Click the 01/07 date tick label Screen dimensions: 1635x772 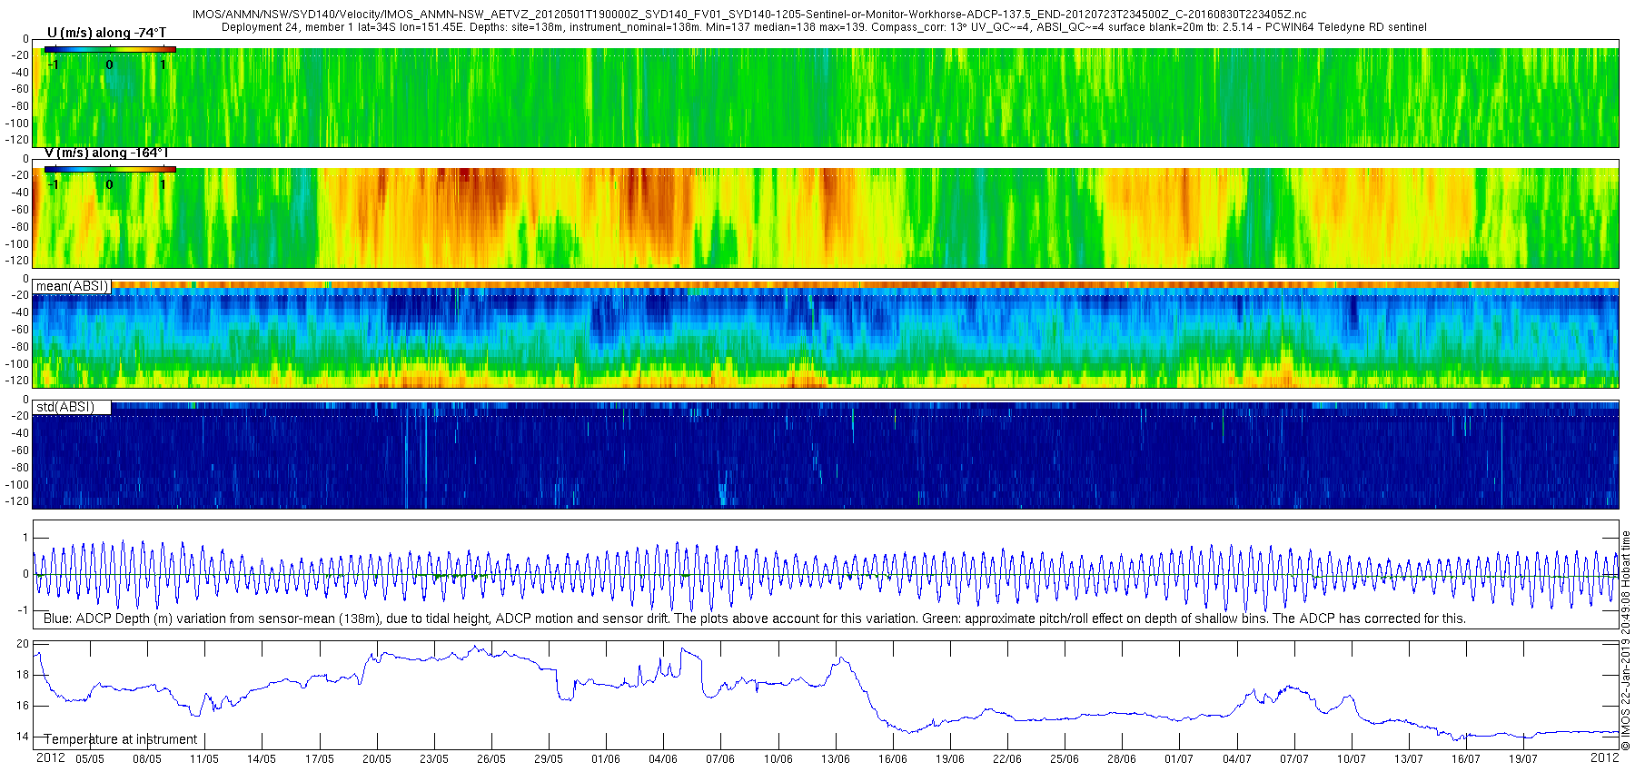1179,759
